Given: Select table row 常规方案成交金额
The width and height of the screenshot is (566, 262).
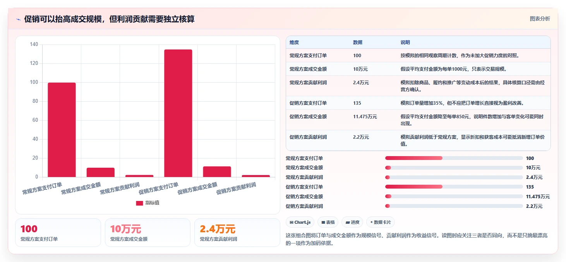Looking at the screenshot, I should [x=418, y=69].
